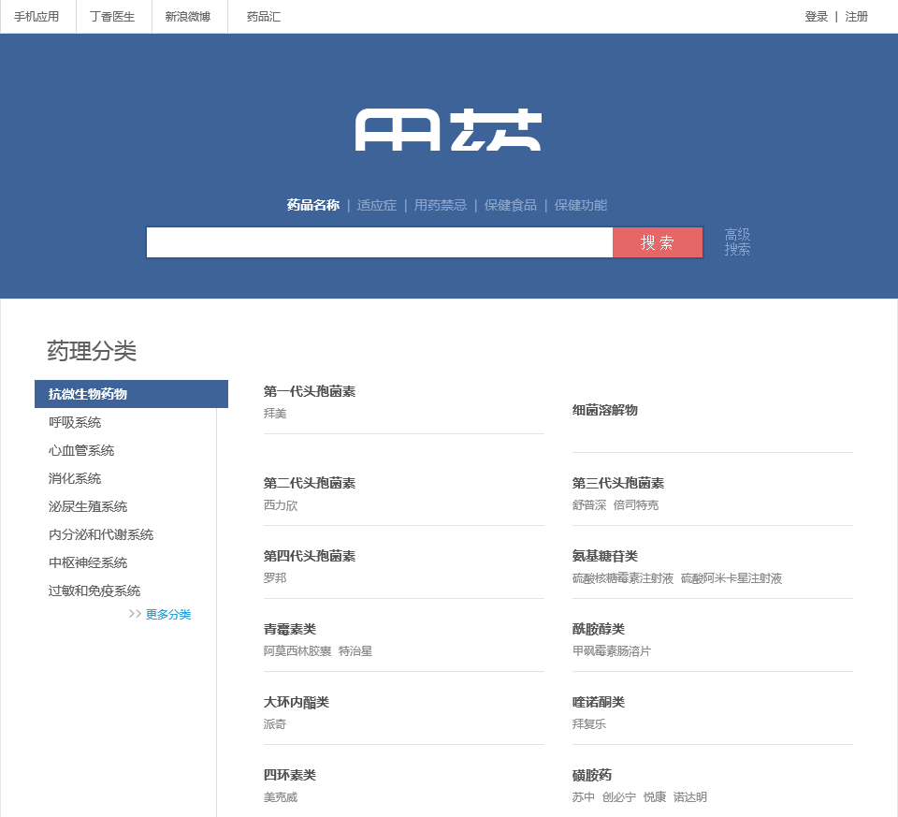Click the 西力欣 drug link

click(x=281, y=504)
